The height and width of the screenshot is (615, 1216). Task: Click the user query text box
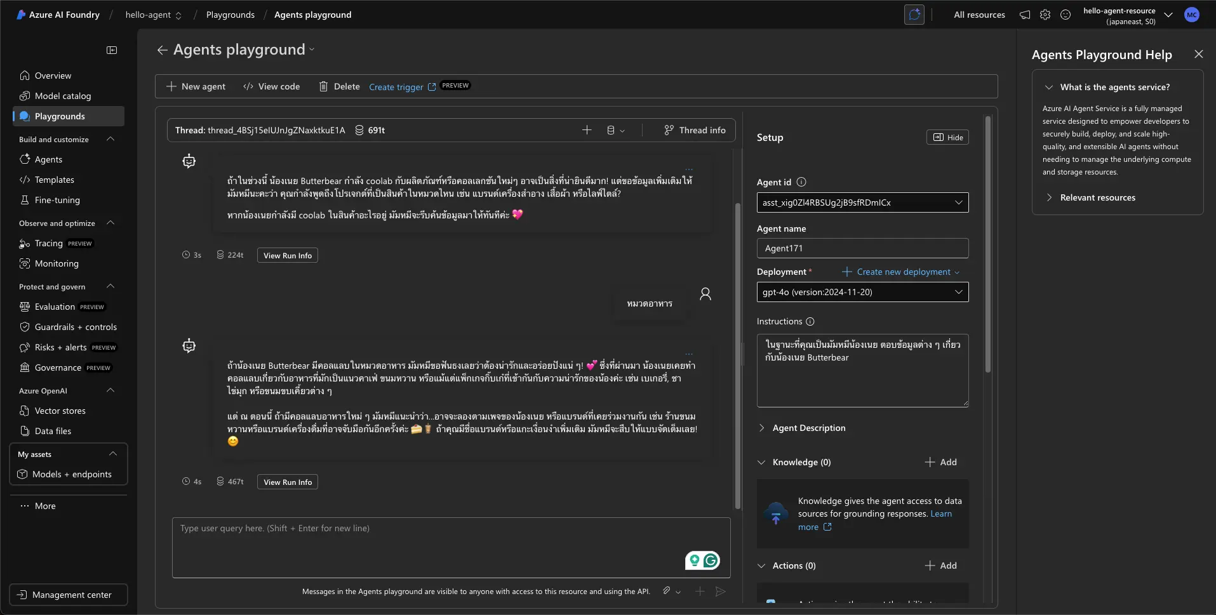[x=451, y=547]
